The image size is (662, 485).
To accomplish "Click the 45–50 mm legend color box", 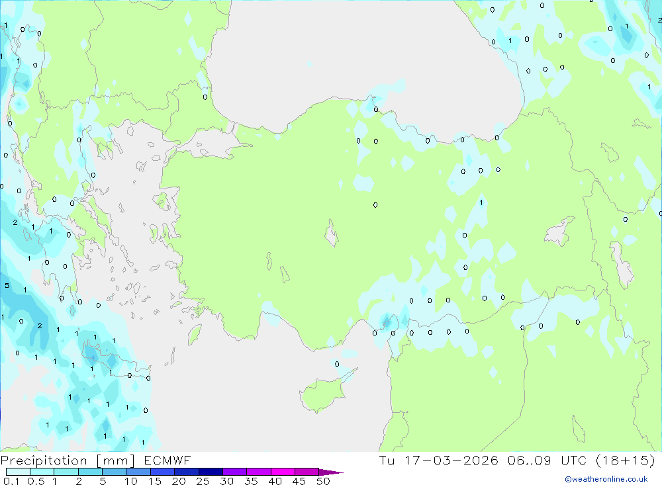I will point(307,472).
